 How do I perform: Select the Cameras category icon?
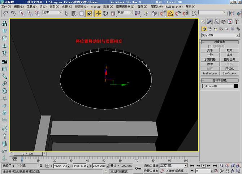click(221, 29)
